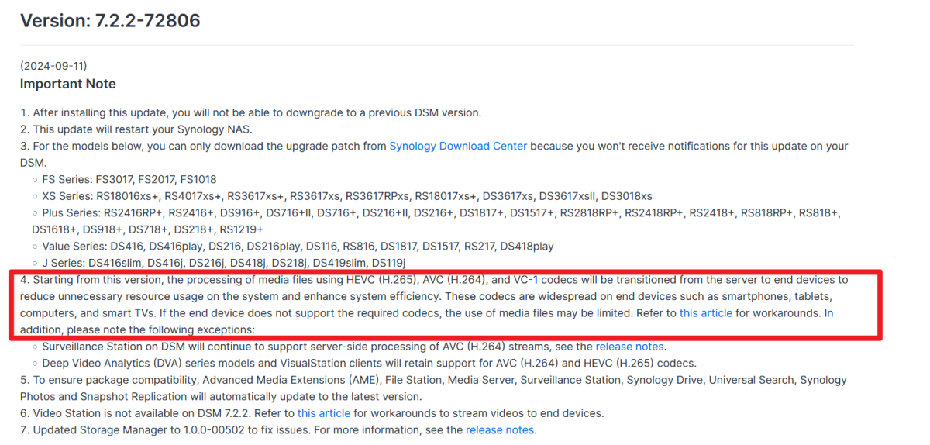Click the Plus Series line starting with RS2416RP+
This screenshot has width=930, height=445.
[442, 212]
